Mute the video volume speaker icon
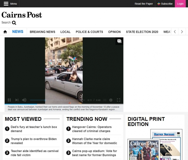Screen dimensions: 188x160 (24, 100)
